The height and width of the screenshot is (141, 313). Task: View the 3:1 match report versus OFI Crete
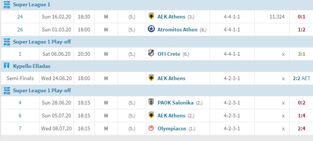pos(302,54)
